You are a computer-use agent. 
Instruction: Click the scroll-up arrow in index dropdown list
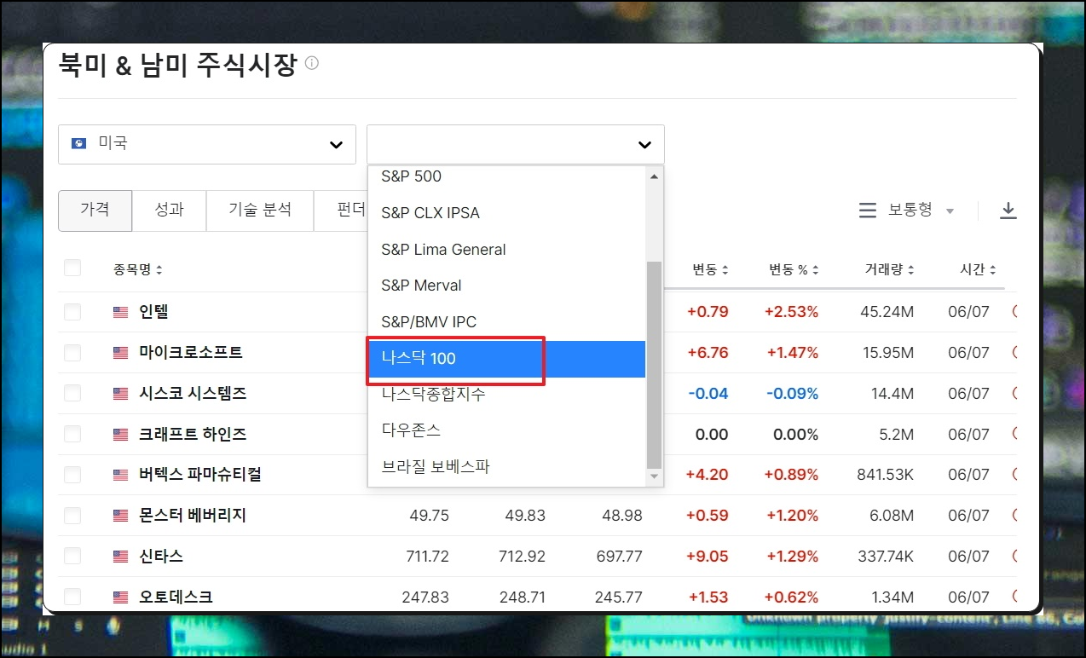pos(654,177)
